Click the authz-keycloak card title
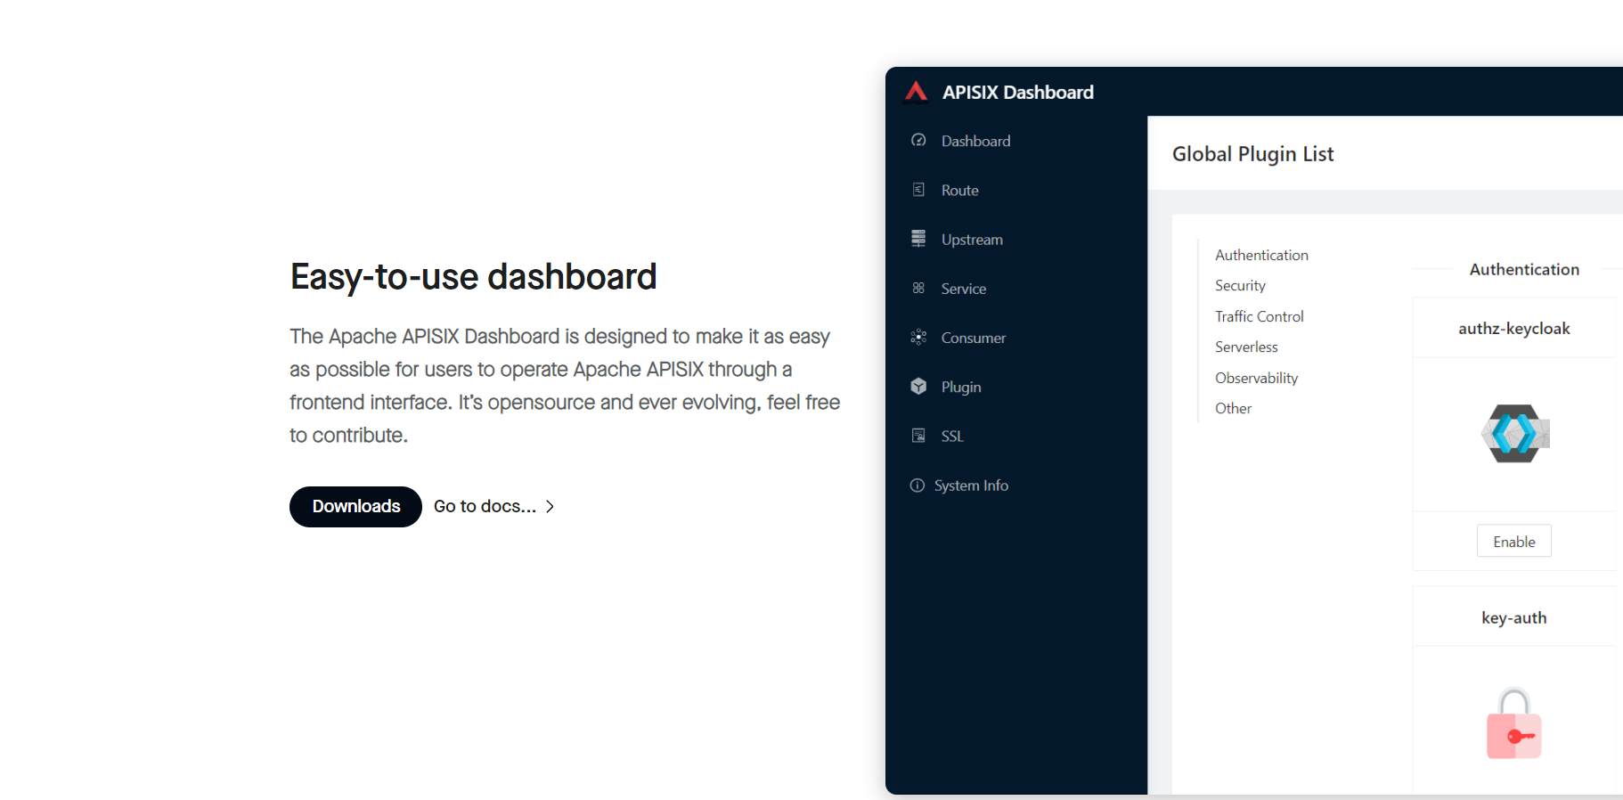Viewport: 1623px width, 800px height. coord(1514,328)
